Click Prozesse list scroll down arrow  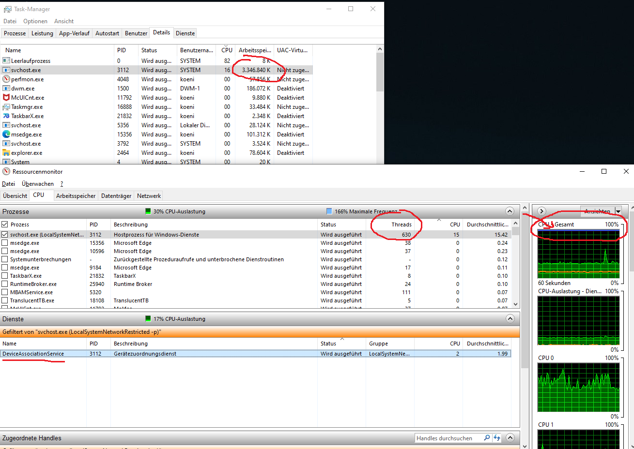pyautogui.click(x=515, y=304)
